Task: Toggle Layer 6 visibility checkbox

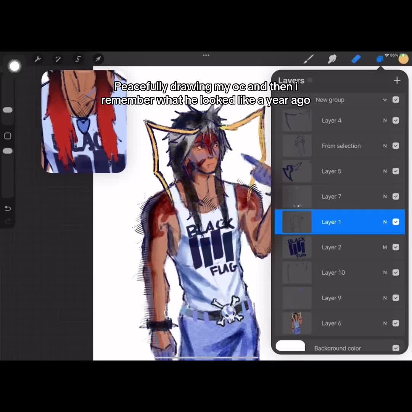Action: click(x=396, y=323)
